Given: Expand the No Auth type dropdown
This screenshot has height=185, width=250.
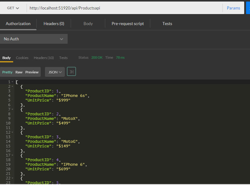Looking at the screenshot, I should pos(34,39).
